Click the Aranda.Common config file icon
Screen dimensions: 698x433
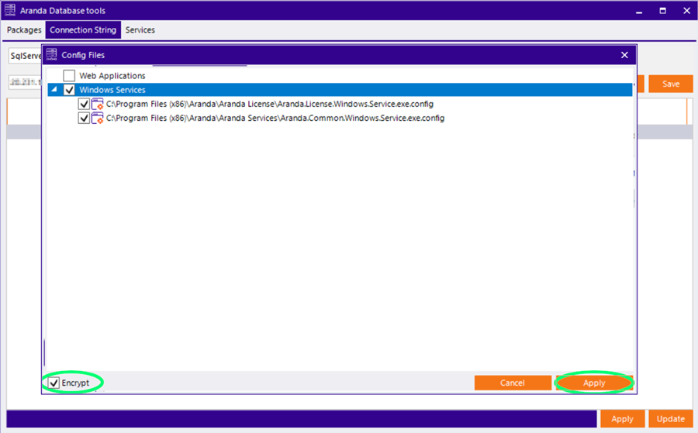[x=98, y=119]
